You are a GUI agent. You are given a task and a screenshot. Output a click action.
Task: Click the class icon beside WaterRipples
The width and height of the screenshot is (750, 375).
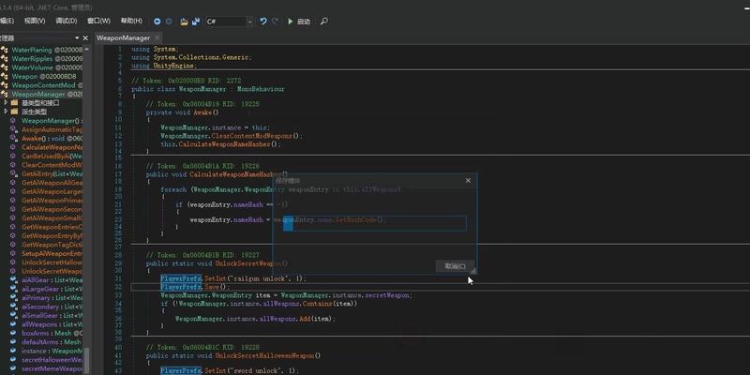5,58
